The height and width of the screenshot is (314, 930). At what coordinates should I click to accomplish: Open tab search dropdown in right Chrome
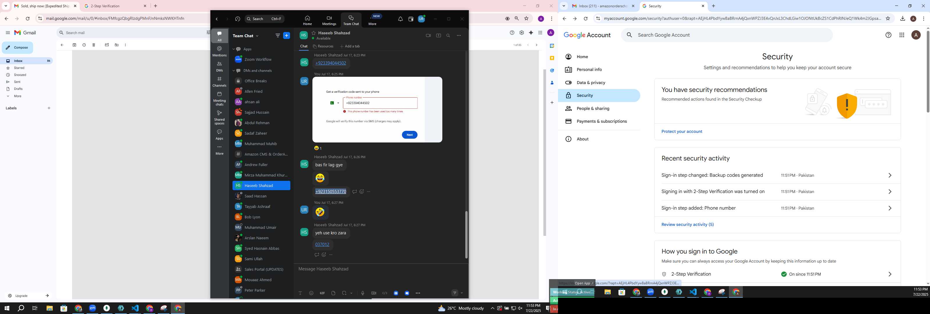tap(564, 6)
